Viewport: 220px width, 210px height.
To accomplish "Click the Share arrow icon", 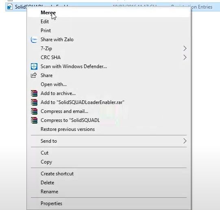I will 34,75.
